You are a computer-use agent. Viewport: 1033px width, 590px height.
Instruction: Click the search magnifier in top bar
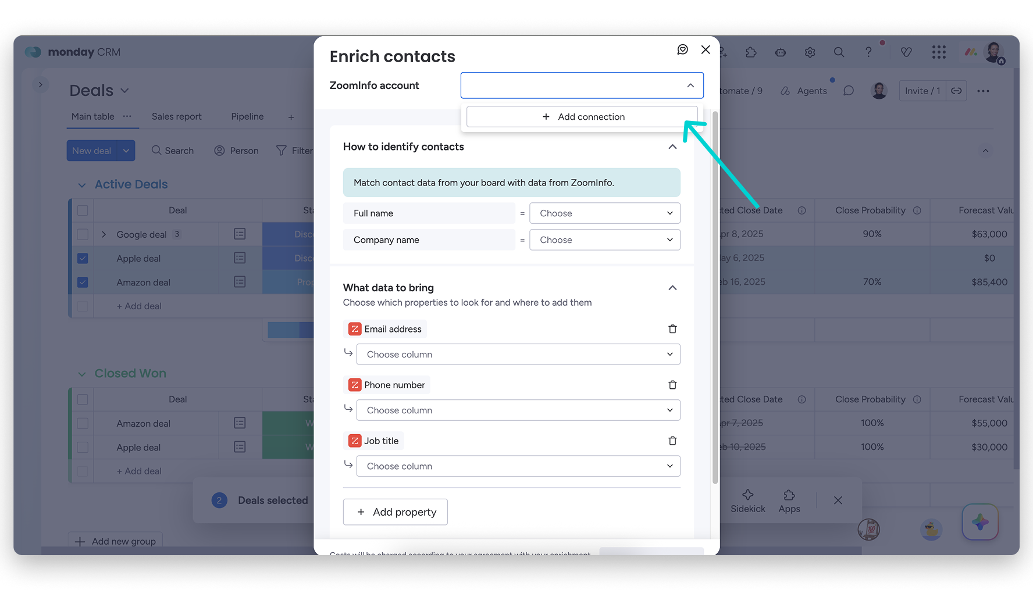(839, 52)
